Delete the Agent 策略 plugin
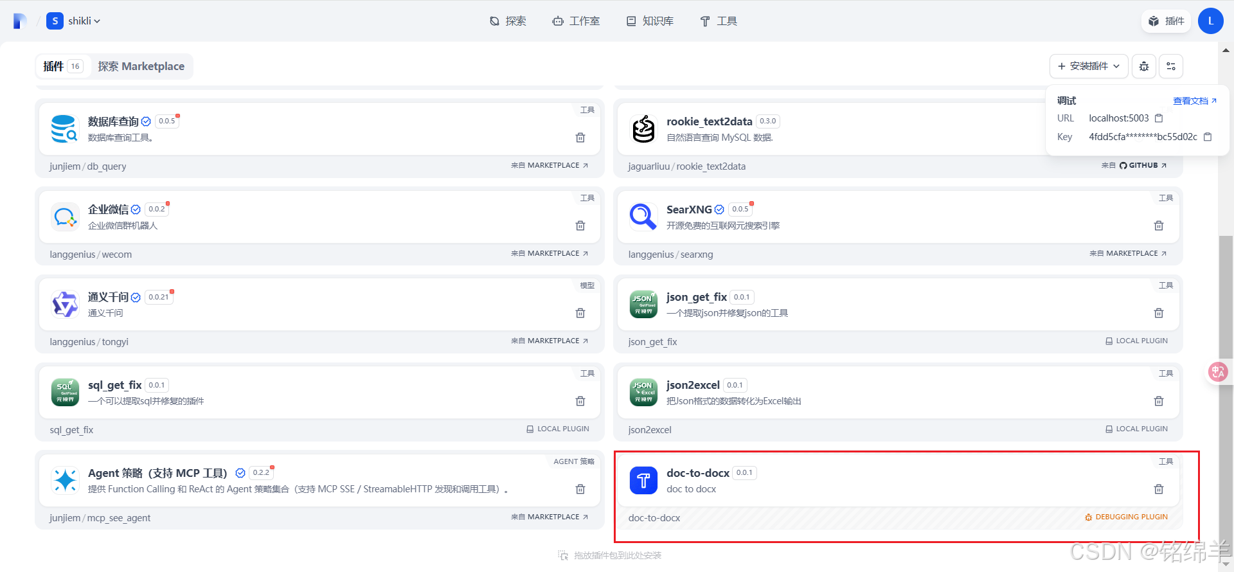This screenshot has height=572, width=1234. click(580, 489)
